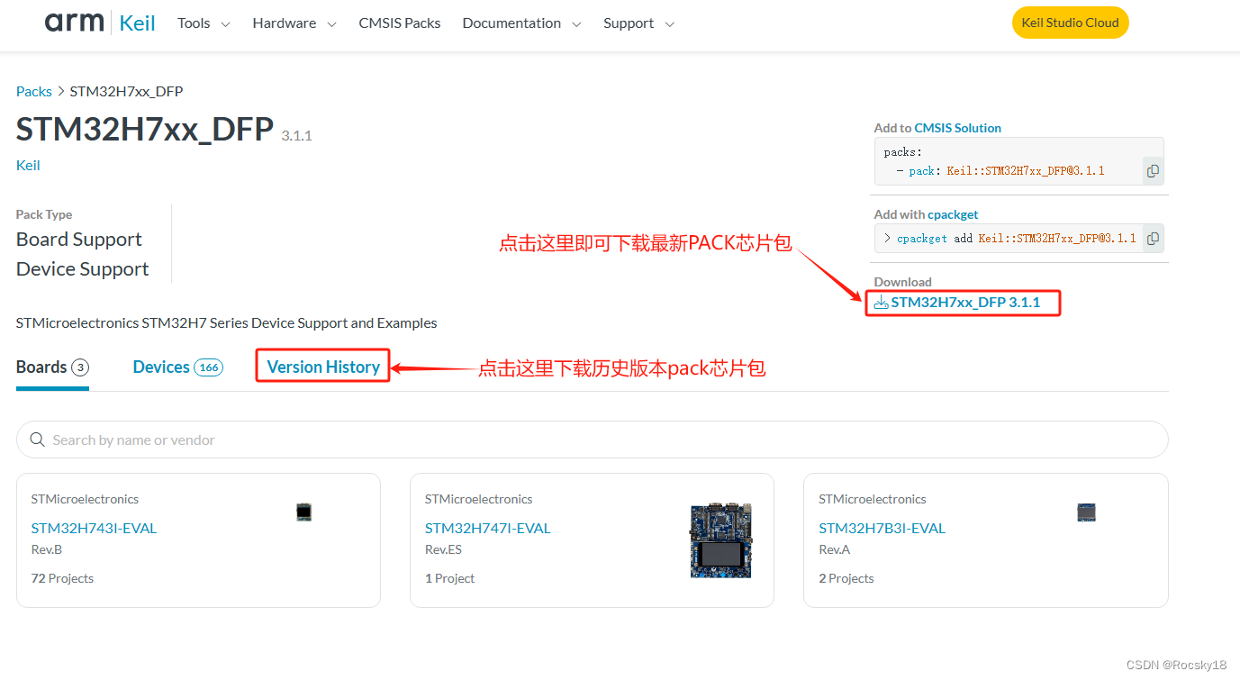Navigate to the Packs breadcrumb link
This screenshot has width=1240, height=680.
click(x=33, y=91)
